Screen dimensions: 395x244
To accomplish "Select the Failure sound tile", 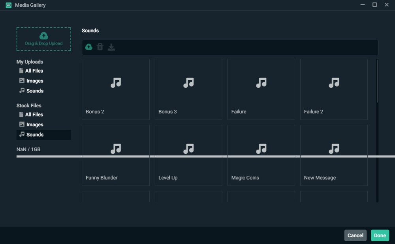I will [x=261, y=89].
